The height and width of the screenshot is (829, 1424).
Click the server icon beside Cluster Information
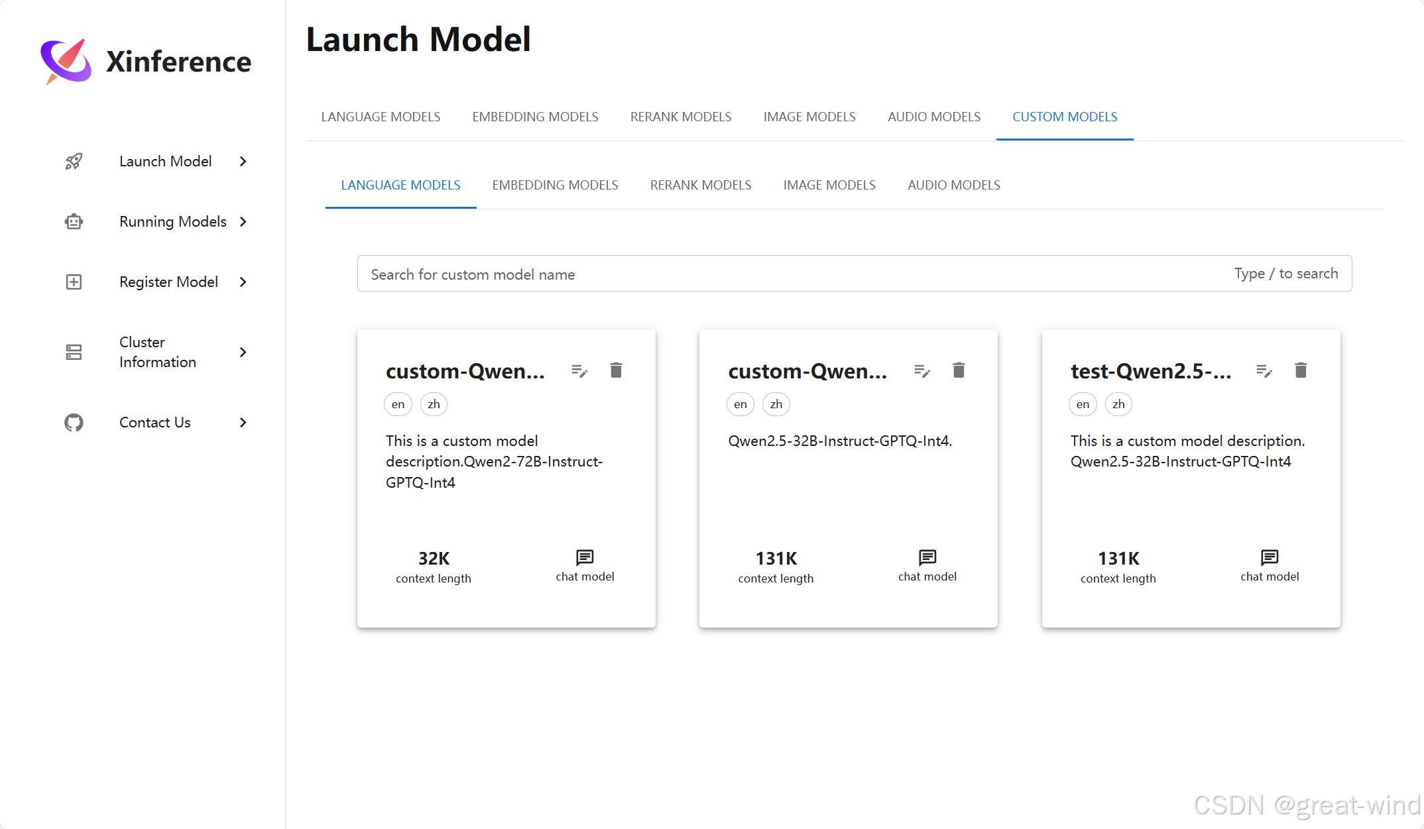click(74, 352)
